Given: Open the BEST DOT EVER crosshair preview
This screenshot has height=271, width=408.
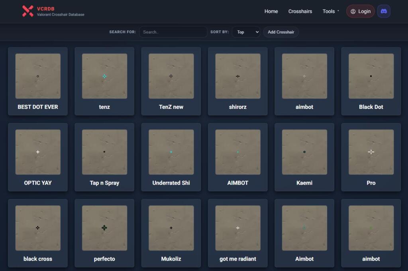Looking at the screenshot, I should click(x=38, y=76).
